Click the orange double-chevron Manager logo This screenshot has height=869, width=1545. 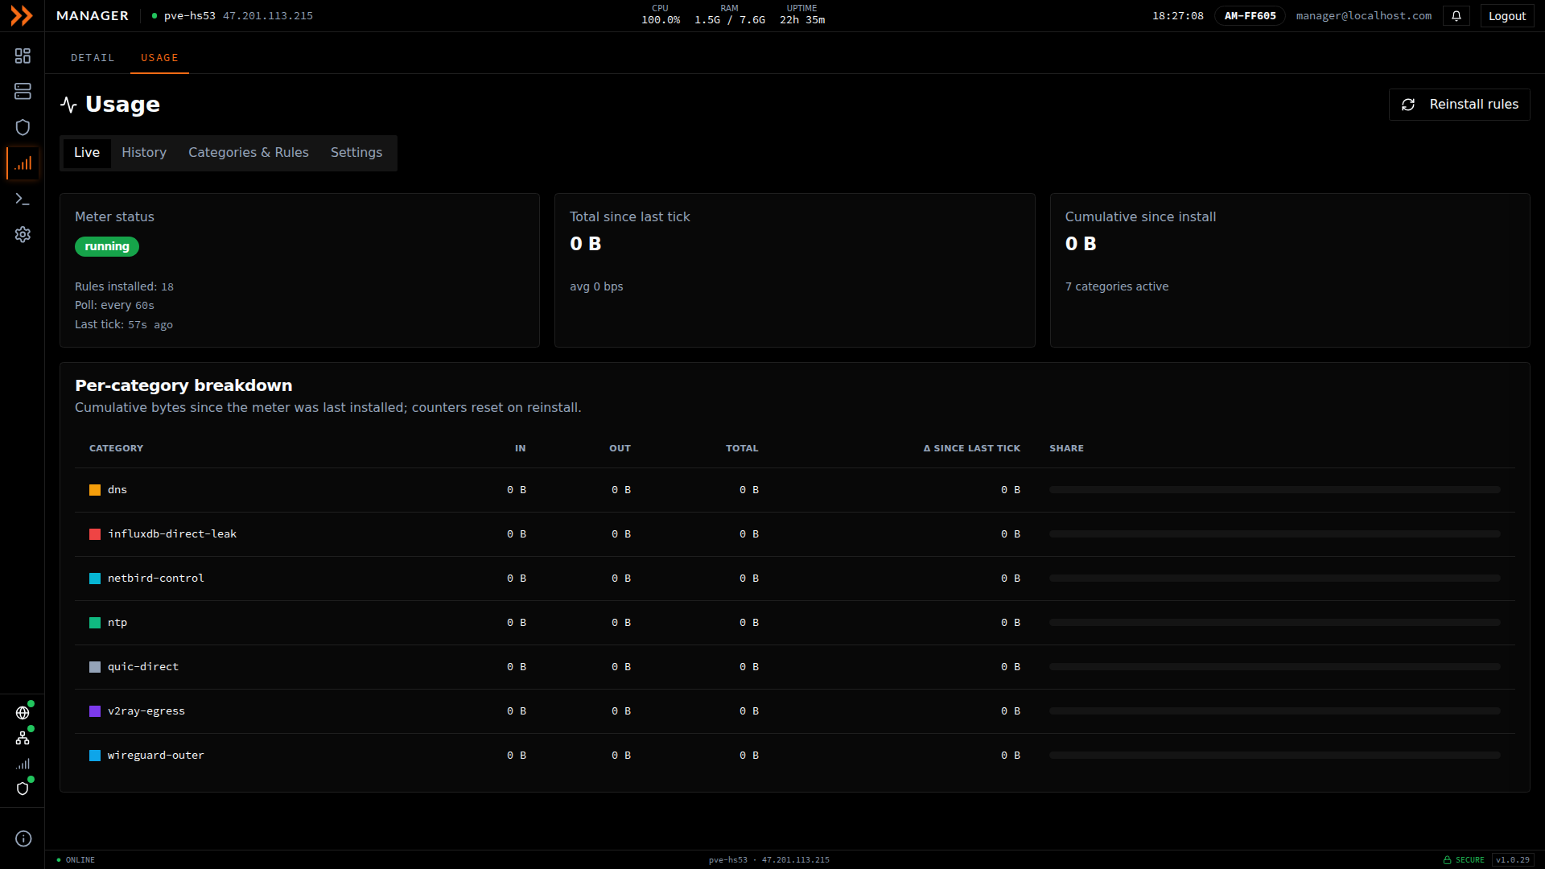coord(22,15)
